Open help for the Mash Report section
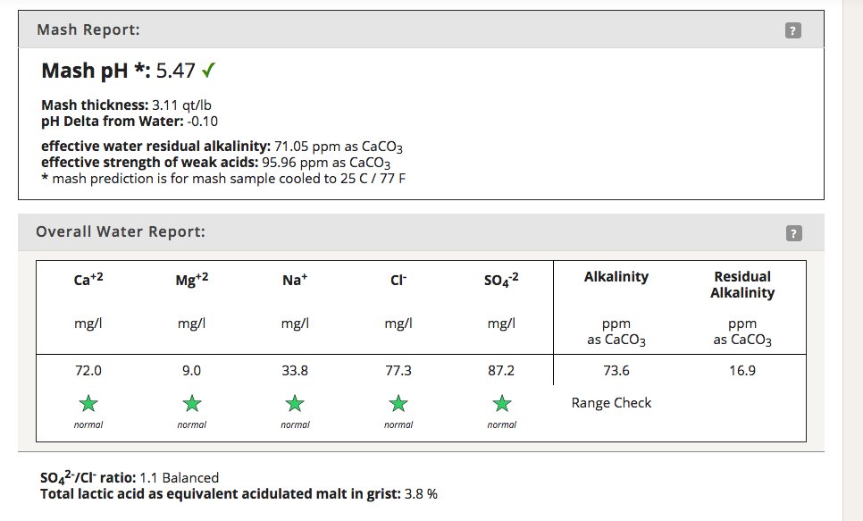This screenshot has height=521, width=863. 792,31
